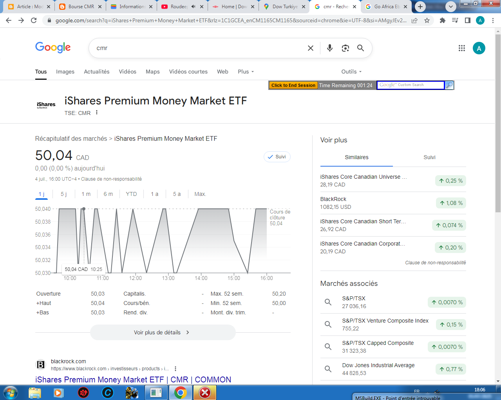The height and width of the screenshot is (400, 501).
Task: Search S&P/TSX Venture Composite Index magnifier
Action: pyautogui.click(x=328, y=325)
